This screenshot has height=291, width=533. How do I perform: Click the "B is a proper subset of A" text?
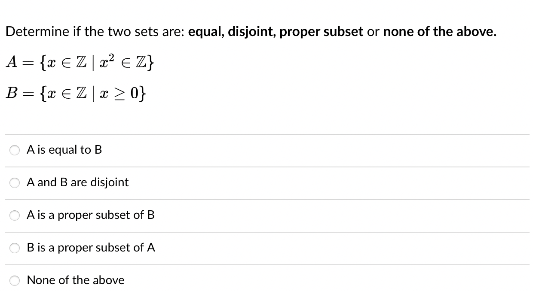(x=91, y=248)
